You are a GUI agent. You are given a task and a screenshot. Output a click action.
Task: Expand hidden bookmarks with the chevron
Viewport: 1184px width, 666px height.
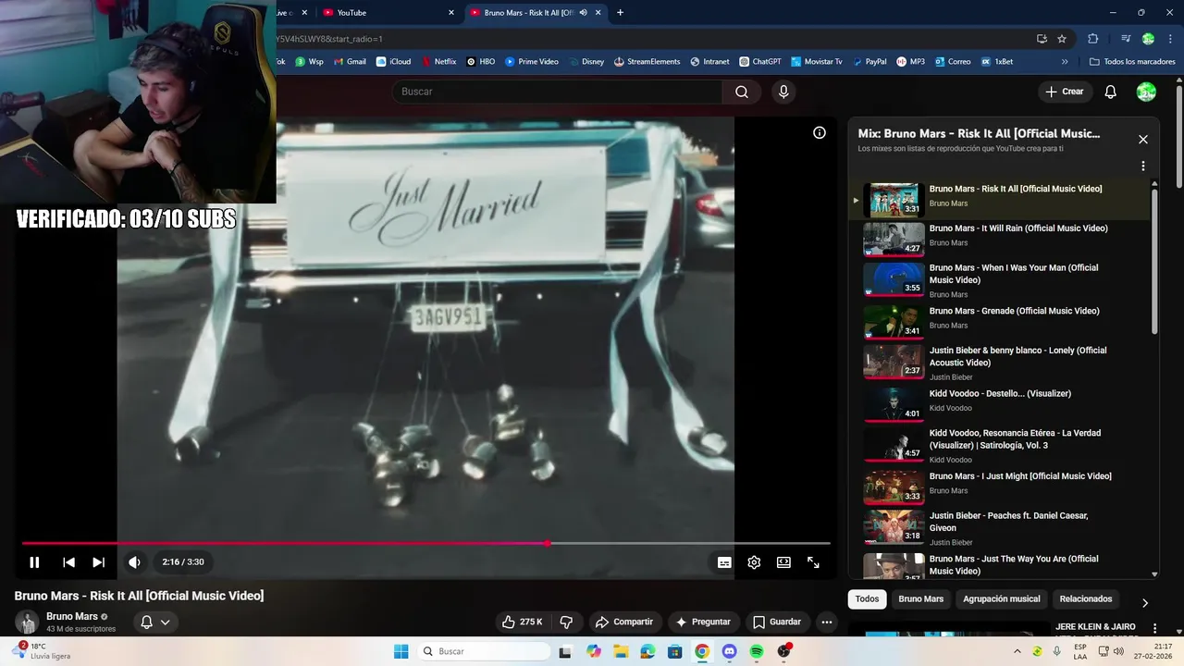1065,62
